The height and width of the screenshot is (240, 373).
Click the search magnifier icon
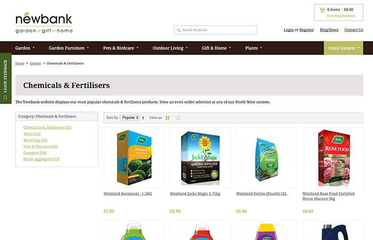[179, 30]
